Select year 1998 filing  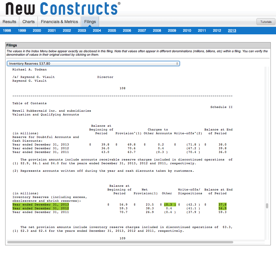click(7, 31)
